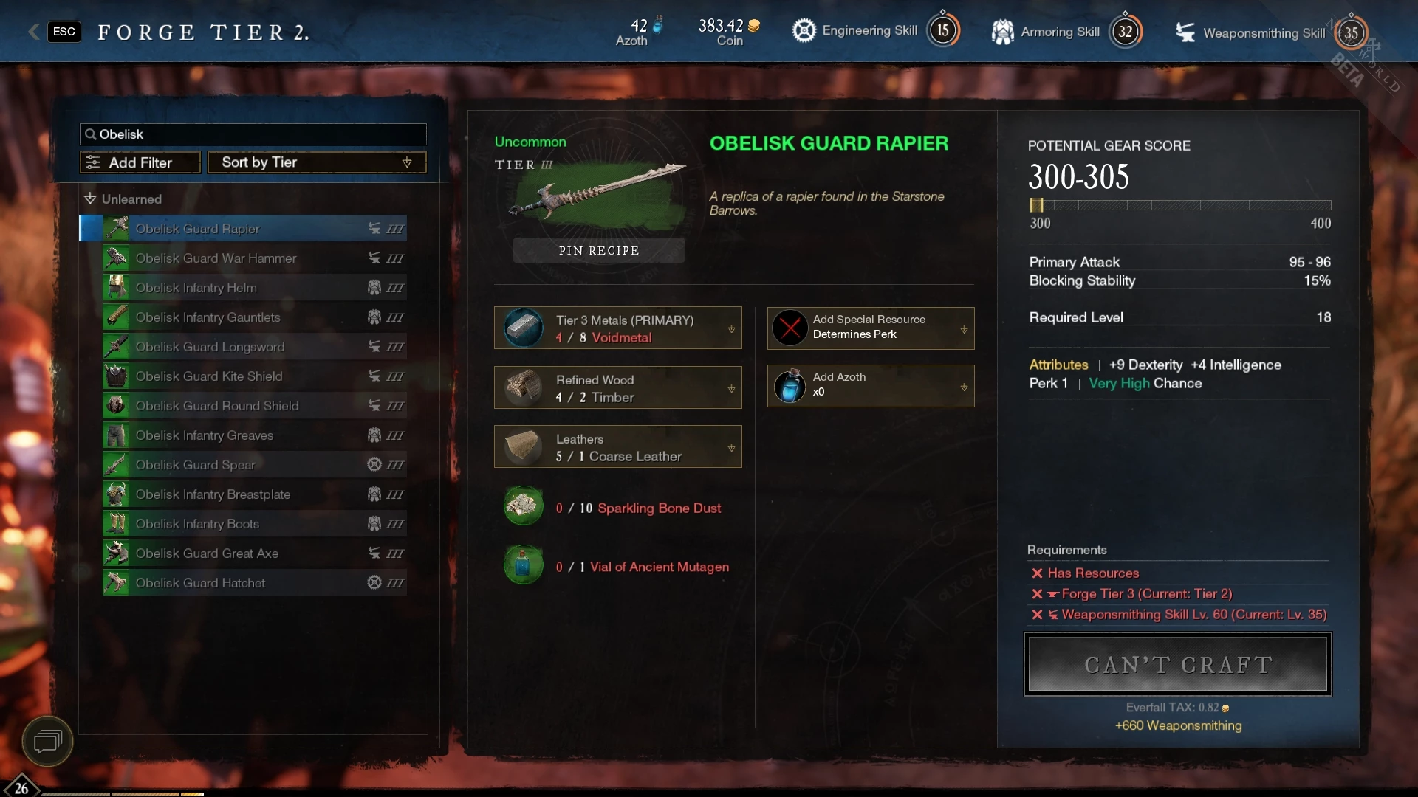Screen dimensions: 1418x797
Task: Select Obelisk Guard War Hammer recipe
Action: (254, 258)
